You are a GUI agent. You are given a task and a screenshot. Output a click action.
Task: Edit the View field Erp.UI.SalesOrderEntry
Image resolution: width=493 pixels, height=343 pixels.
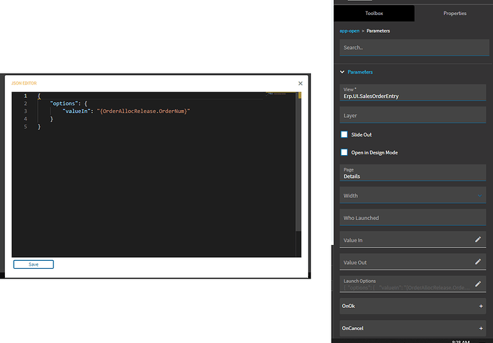tap(412, 93)
